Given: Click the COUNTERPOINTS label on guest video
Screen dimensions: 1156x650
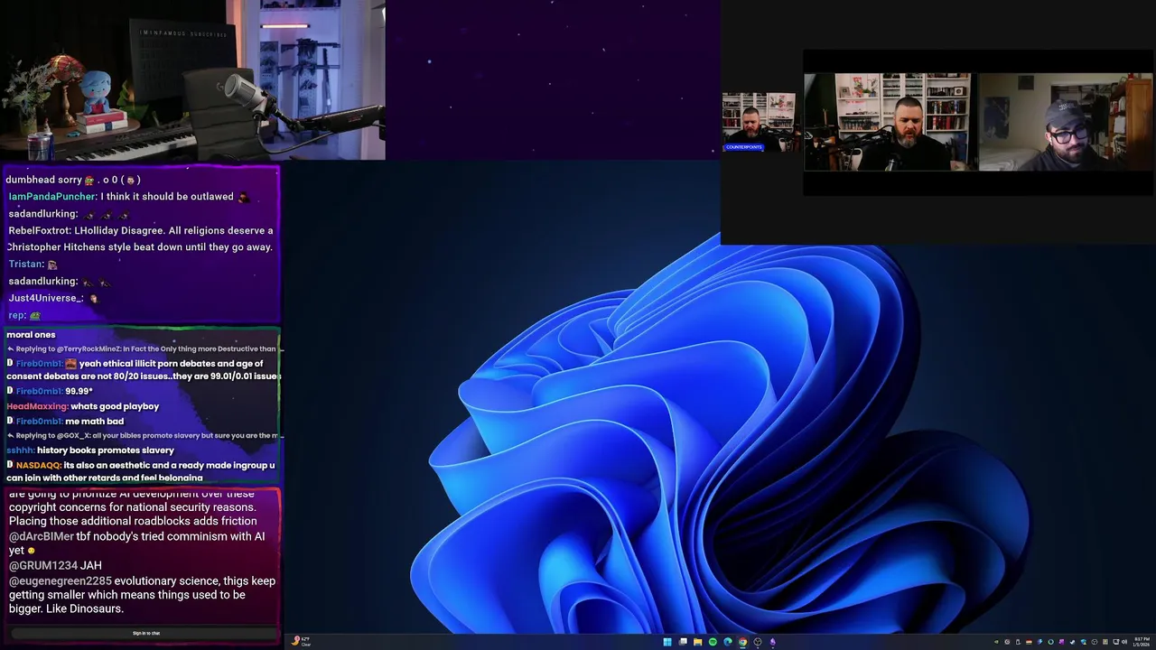Looking at the screenshot, I should [x=744, y=147].
